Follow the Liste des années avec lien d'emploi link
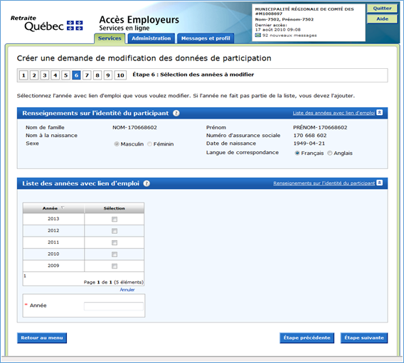Image resolution: width=404 pixels, height=363 pixels. tap(334, 113)
